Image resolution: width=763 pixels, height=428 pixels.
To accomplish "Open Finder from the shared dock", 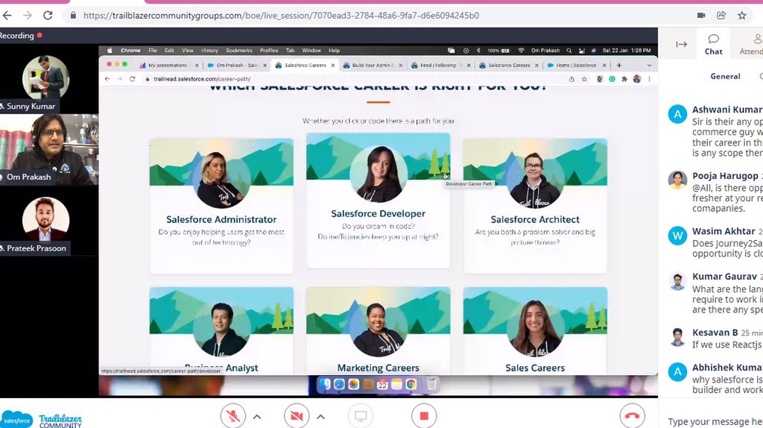I will (325, 385).
